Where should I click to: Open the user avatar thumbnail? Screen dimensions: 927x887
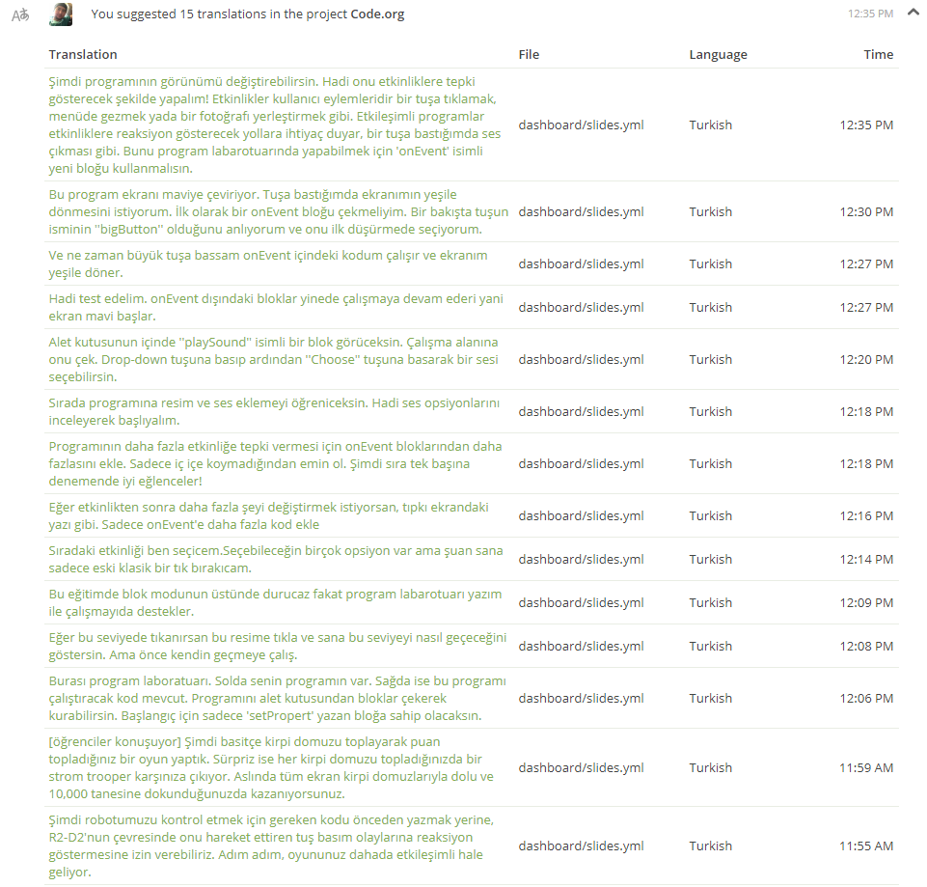point(61,14)
